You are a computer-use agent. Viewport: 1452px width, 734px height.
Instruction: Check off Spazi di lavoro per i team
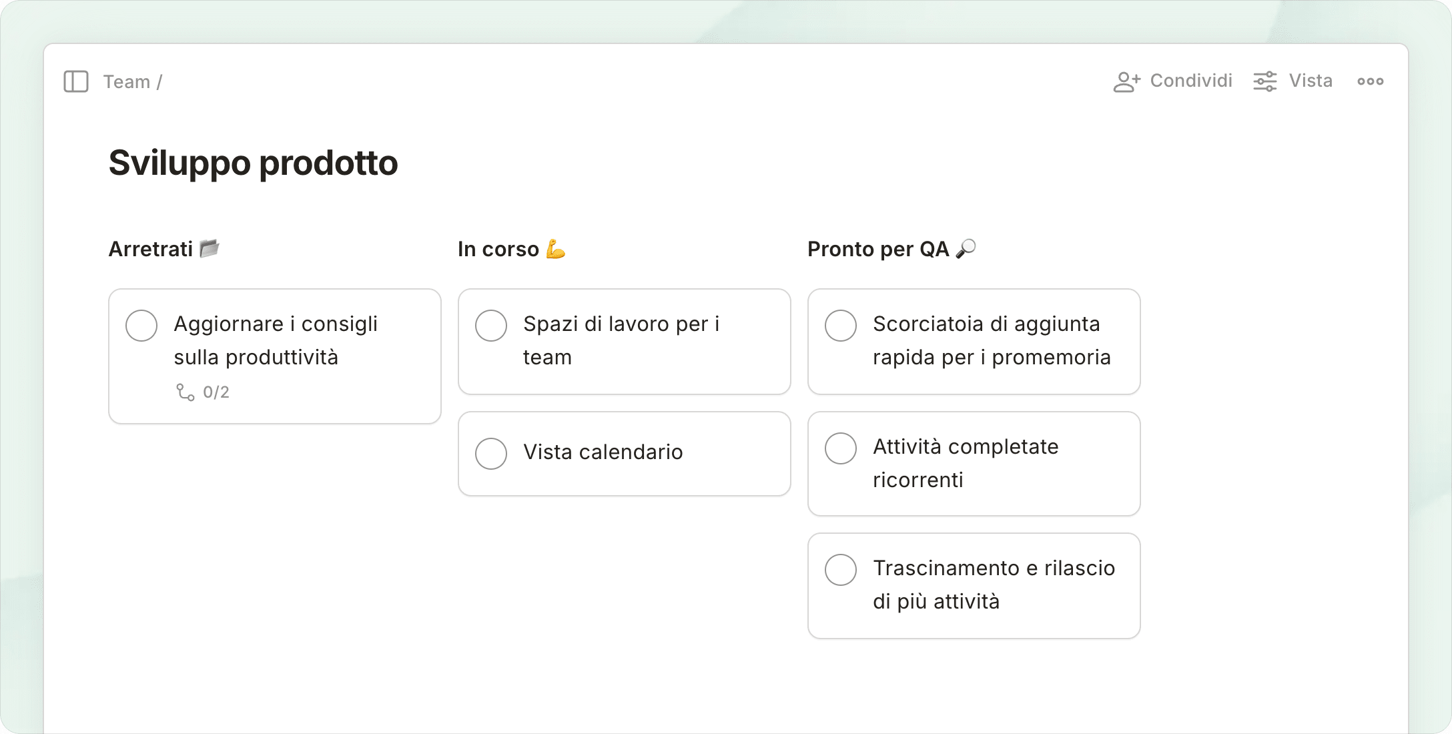click(491, 326)
